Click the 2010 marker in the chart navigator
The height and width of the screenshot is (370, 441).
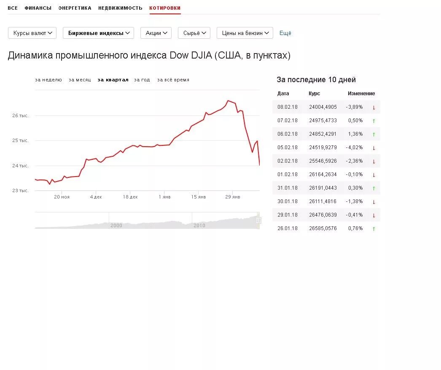[x=199, y=225]
